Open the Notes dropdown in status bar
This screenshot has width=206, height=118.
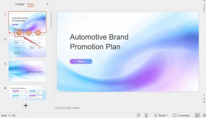point(161,115)
